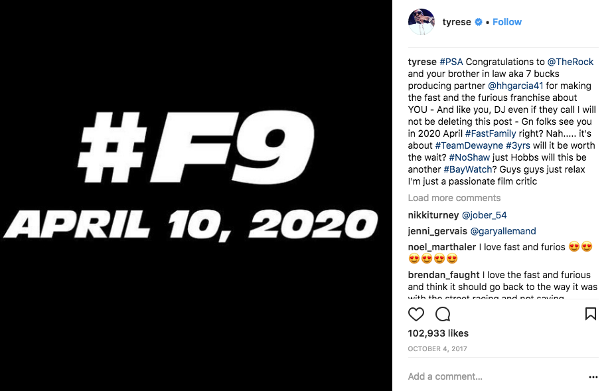Save post with bookmark icon

pos(590,314)
